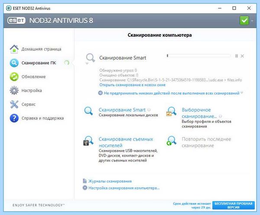This screenshot has width=260, height=215.
Task: Click the Сканирование ПК magnifier icon
Action: click(x=14, y=63)
